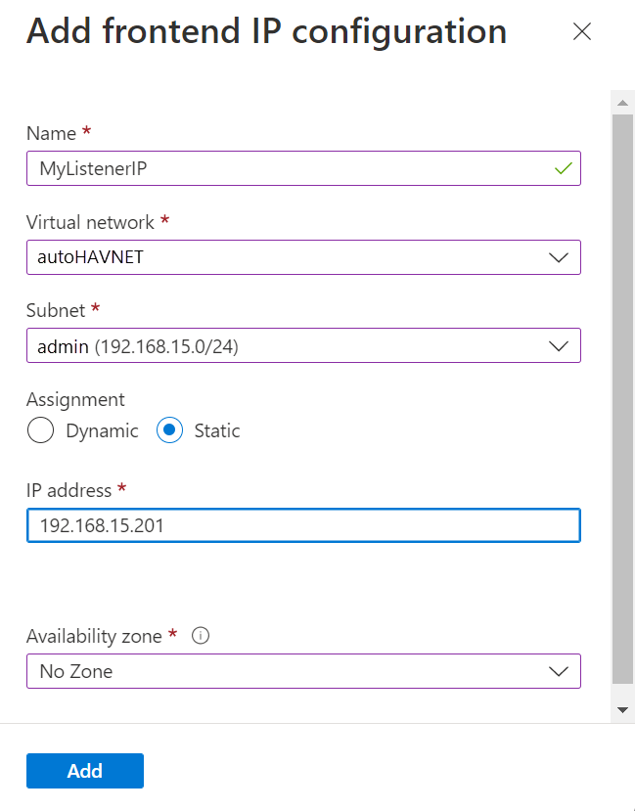Click the chevron on the Virtual network dropdown
This screenshot has height=811, width=635.
(x=559, y=257)
